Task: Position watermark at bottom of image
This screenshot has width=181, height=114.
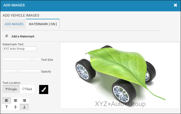Action: 24,107
